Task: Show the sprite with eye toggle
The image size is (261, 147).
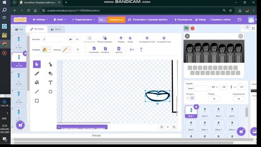Action: pos(188,98)
